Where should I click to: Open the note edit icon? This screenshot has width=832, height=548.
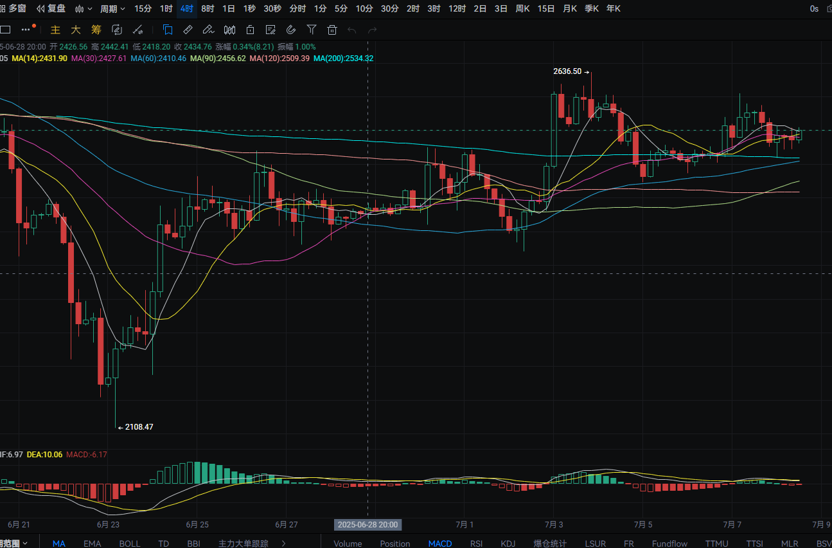[x=270, y=30]
